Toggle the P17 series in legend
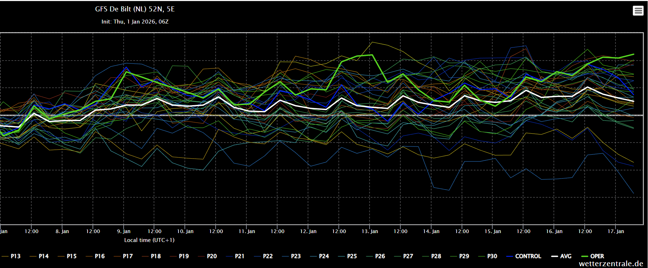This screenshot has height=268, width=648. (123, 256)
